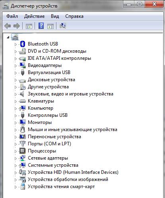Open the Вид menu
The image size is (165, 198).
click(55, 16)
